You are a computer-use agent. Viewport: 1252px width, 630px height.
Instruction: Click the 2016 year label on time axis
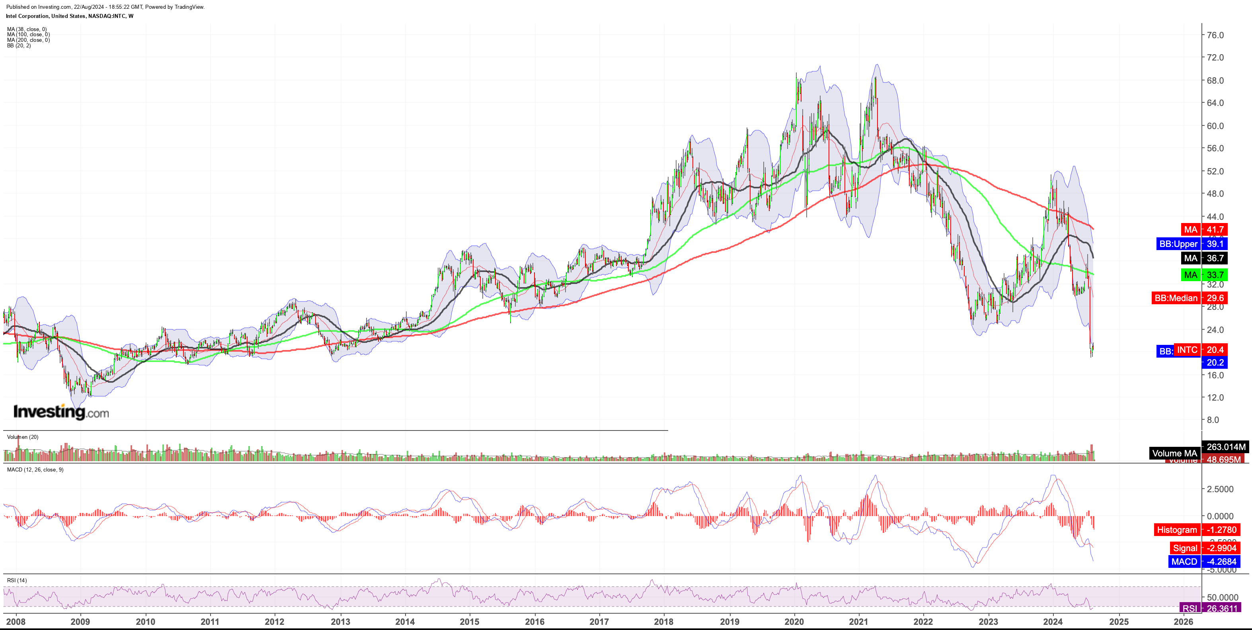(534, 621)
